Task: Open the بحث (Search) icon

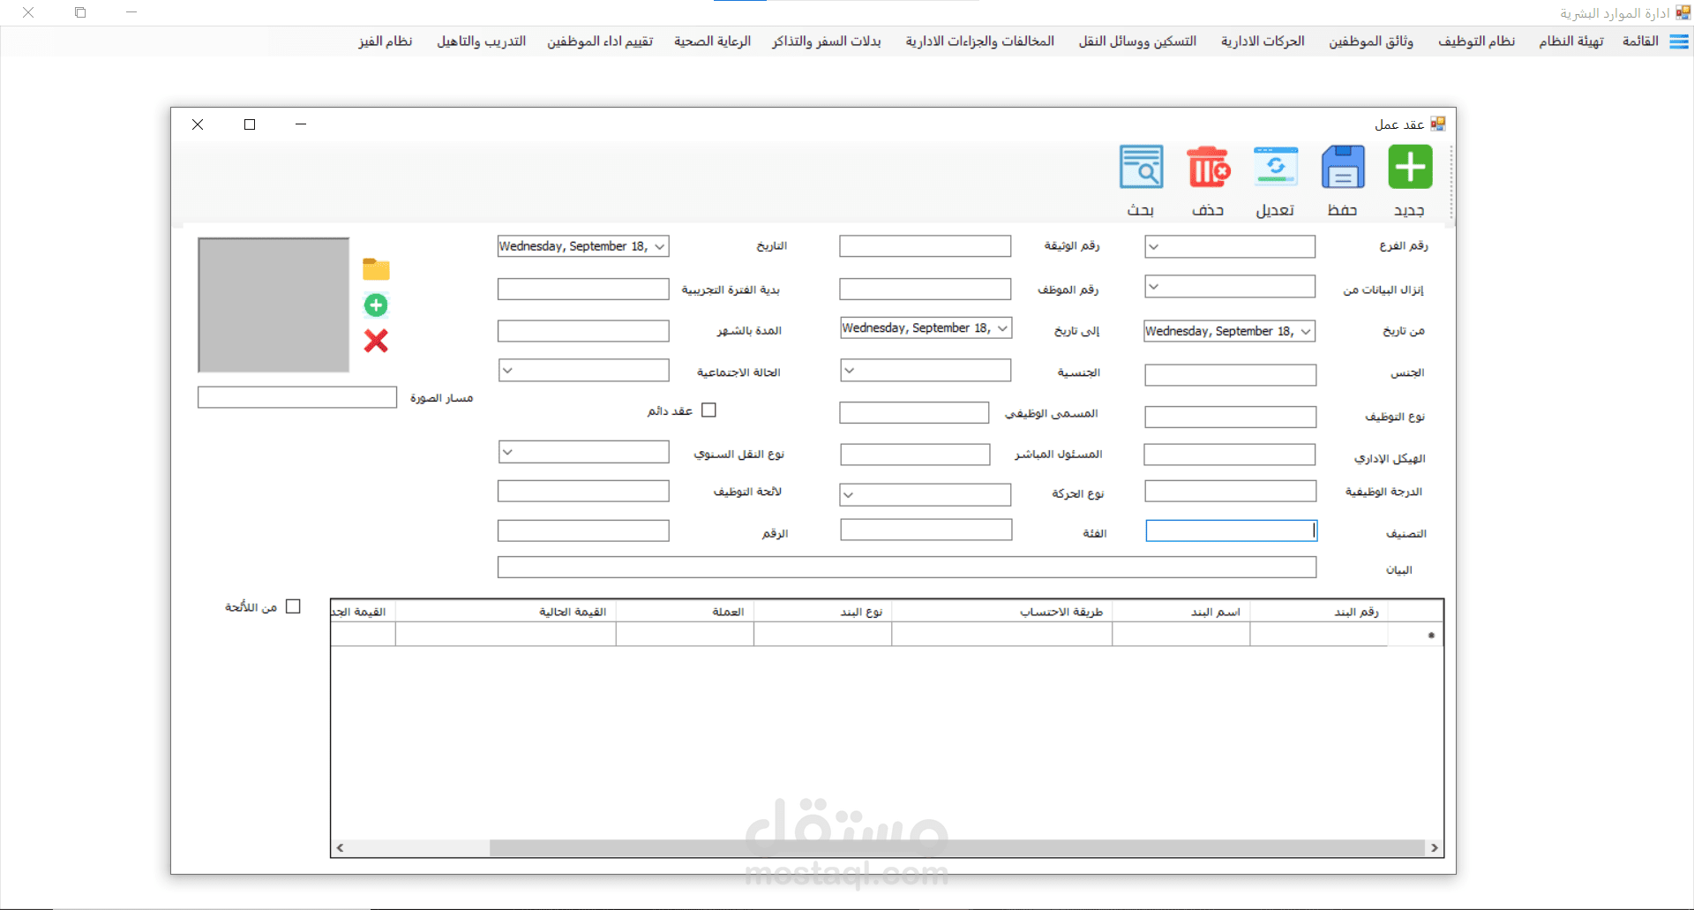Action: pos(1140,167)
